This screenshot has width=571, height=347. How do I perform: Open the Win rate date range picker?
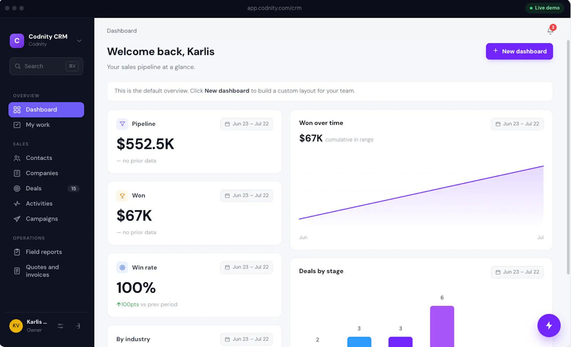(x=247, y=267)
